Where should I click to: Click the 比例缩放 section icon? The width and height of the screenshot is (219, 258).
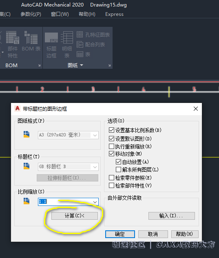[x=27, y=201]
